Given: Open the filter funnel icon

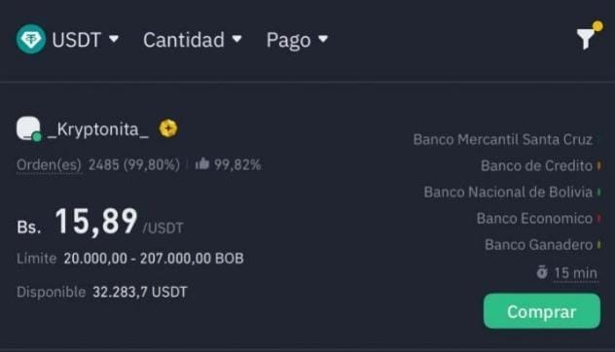Looking at the screenshot, I should pyautogui.click(x=585, y=39).
